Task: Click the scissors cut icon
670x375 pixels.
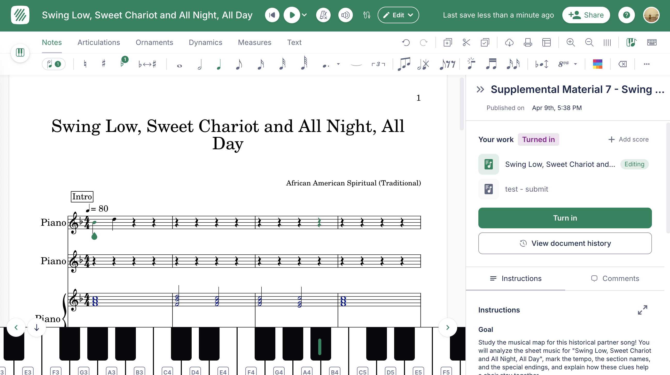Action: [x=466, y=42]
